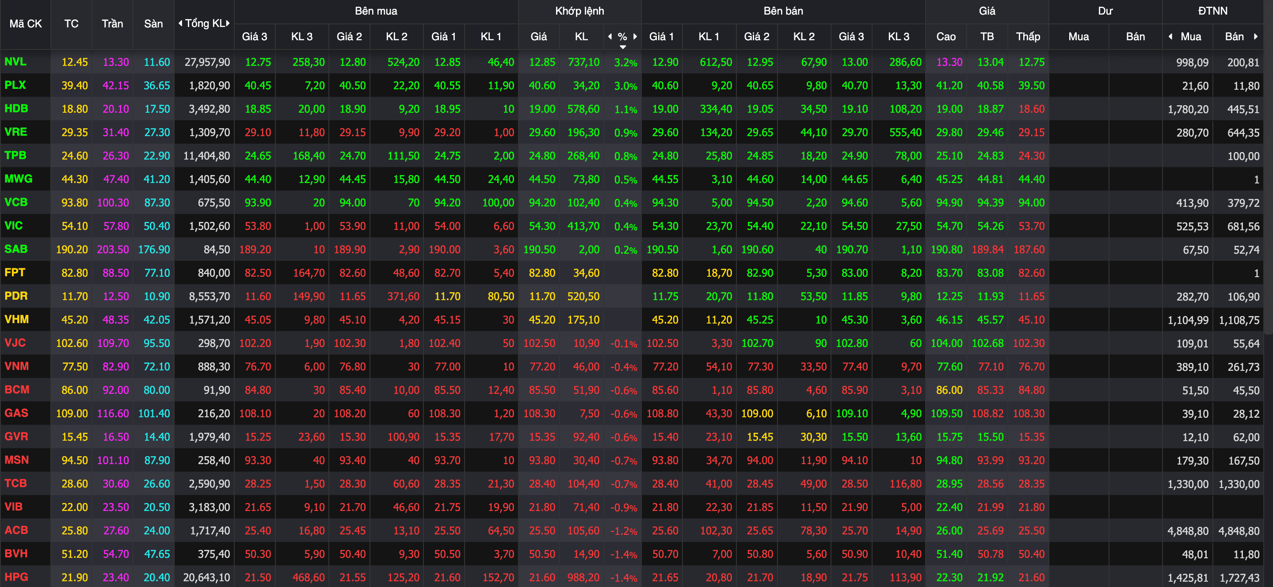Click right arrow next to ĐTNN Bán

coord(1256,36)
